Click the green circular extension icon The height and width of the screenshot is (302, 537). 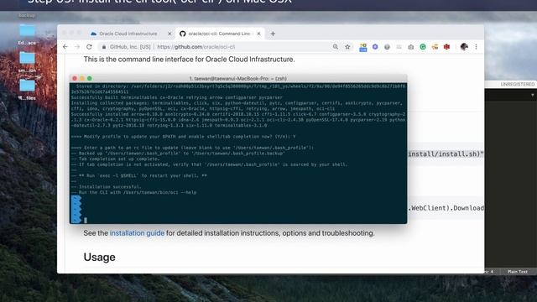click(423, 47)
